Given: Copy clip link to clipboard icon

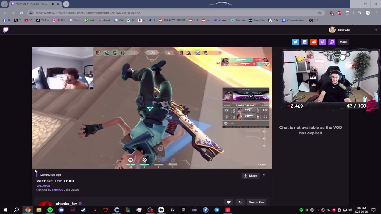Looking at the screenshot, I should coord(332,42).
